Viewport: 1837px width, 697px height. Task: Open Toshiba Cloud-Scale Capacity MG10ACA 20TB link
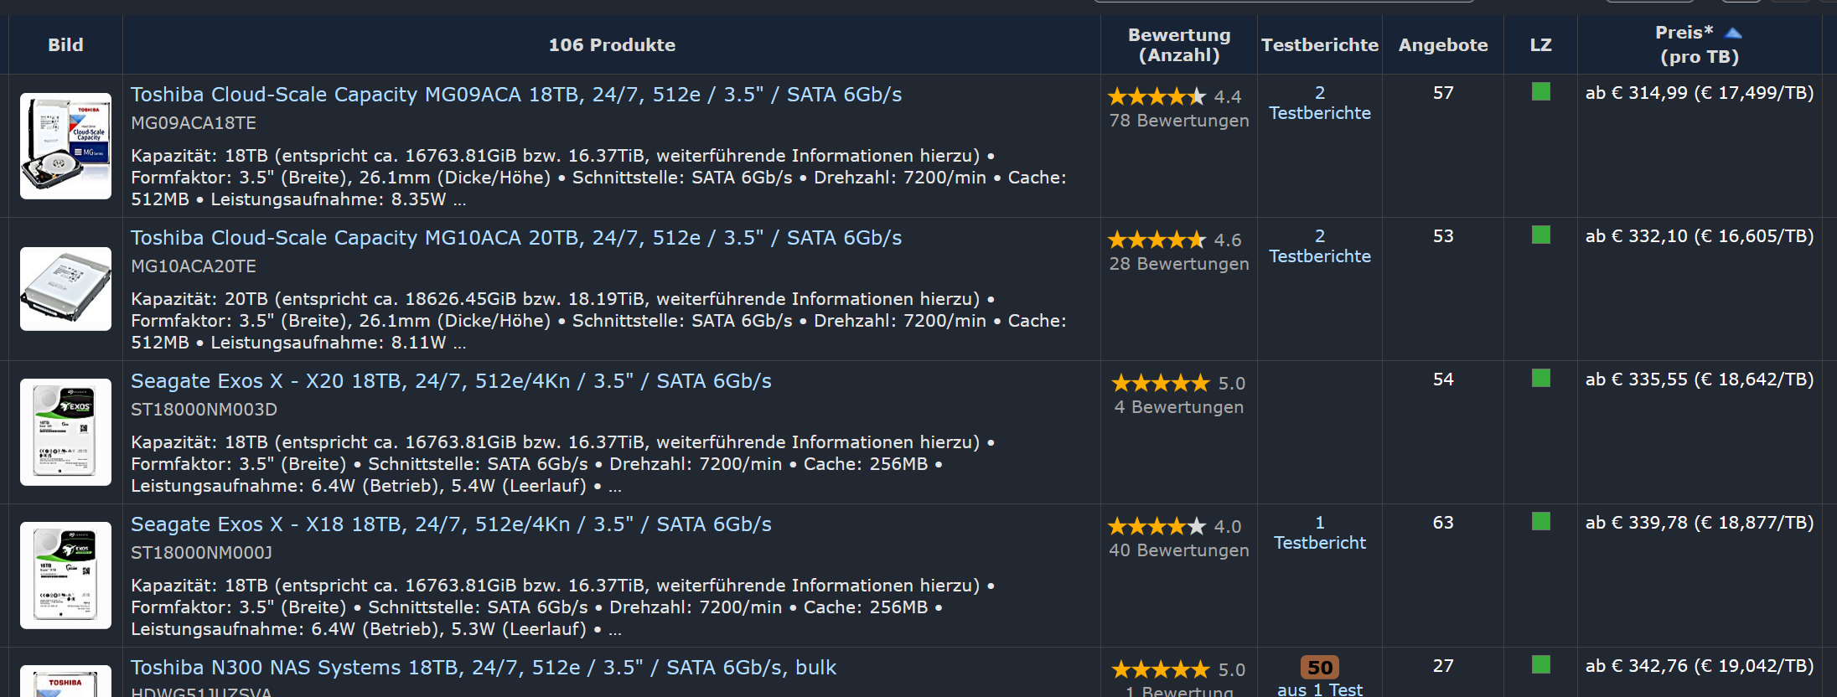516,238
